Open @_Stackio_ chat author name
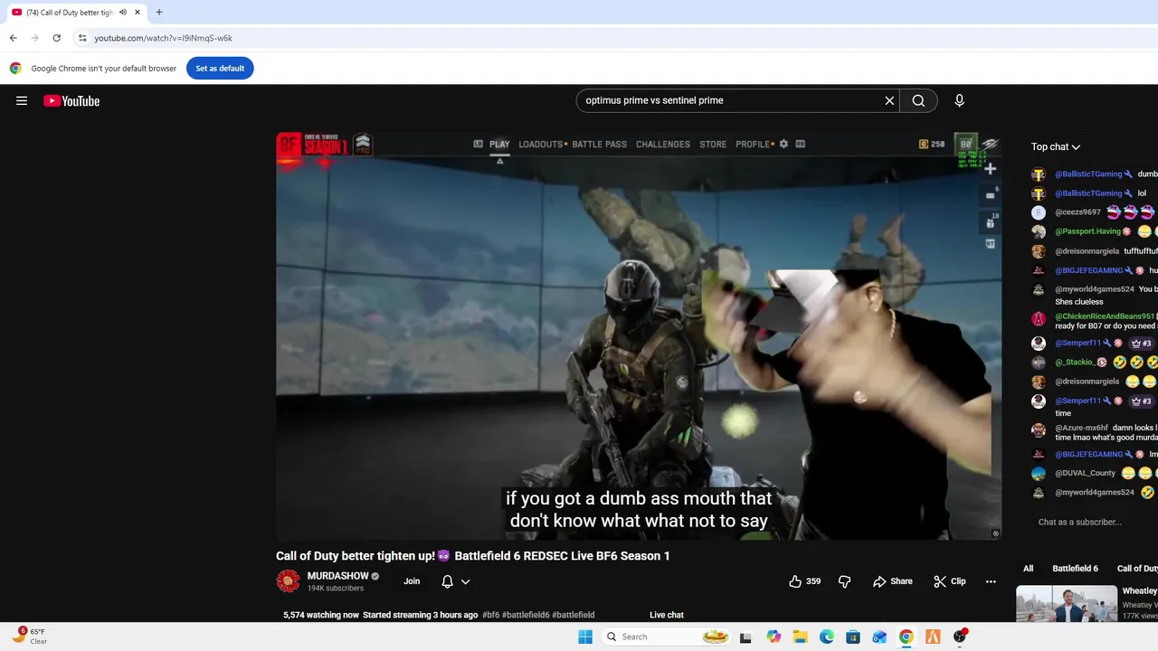The image size is (1158, 651). tap(1075, 362)
